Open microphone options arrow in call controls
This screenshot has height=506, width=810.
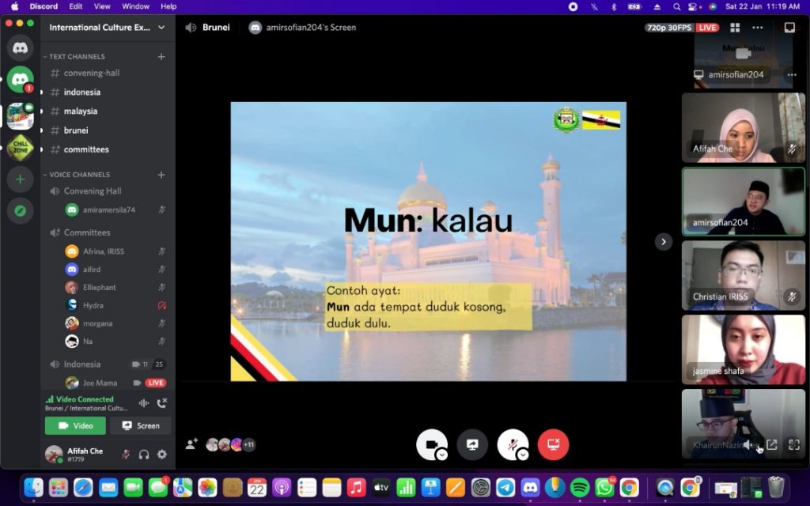[523, 455]
